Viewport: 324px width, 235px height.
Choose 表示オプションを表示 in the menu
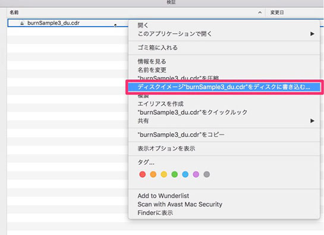coord(224,149)
